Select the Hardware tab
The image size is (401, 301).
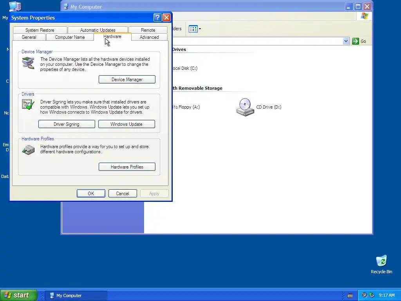[x=112, y=36]
